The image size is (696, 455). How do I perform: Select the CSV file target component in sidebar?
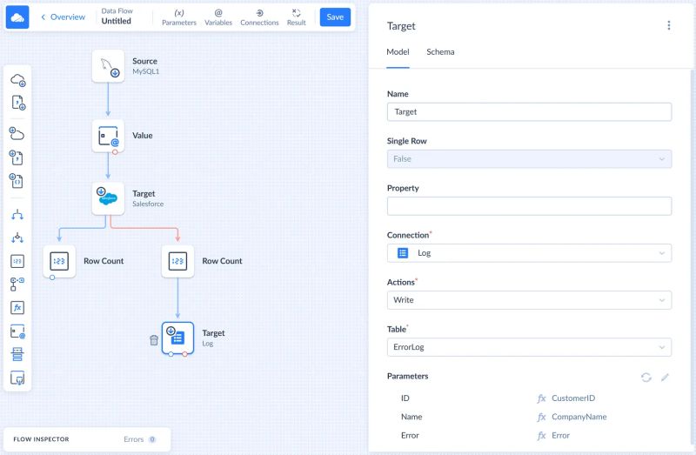17,157
